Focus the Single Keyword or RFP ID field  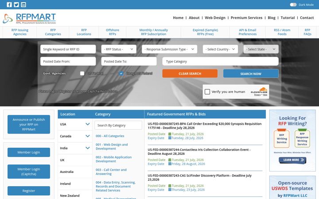pyautogui.click(x=68, y=49)
